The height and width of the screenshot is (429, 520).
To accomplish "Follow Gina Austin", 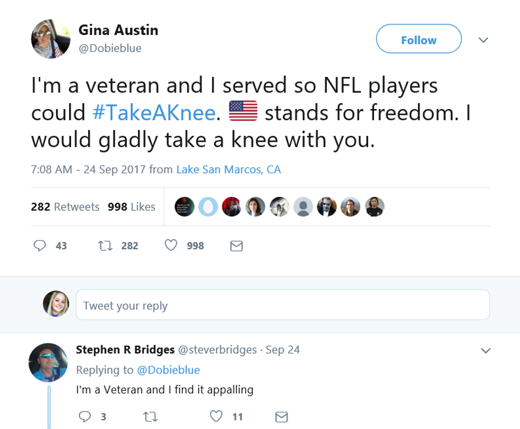I will 419,39.
